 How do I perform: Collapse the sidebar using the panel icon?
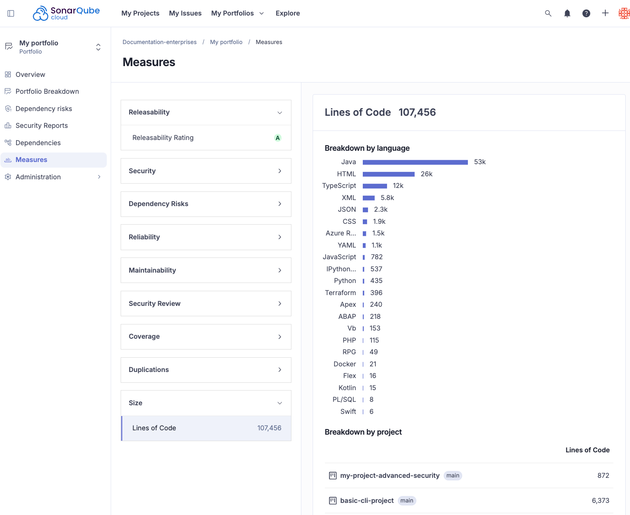point(11,13)
